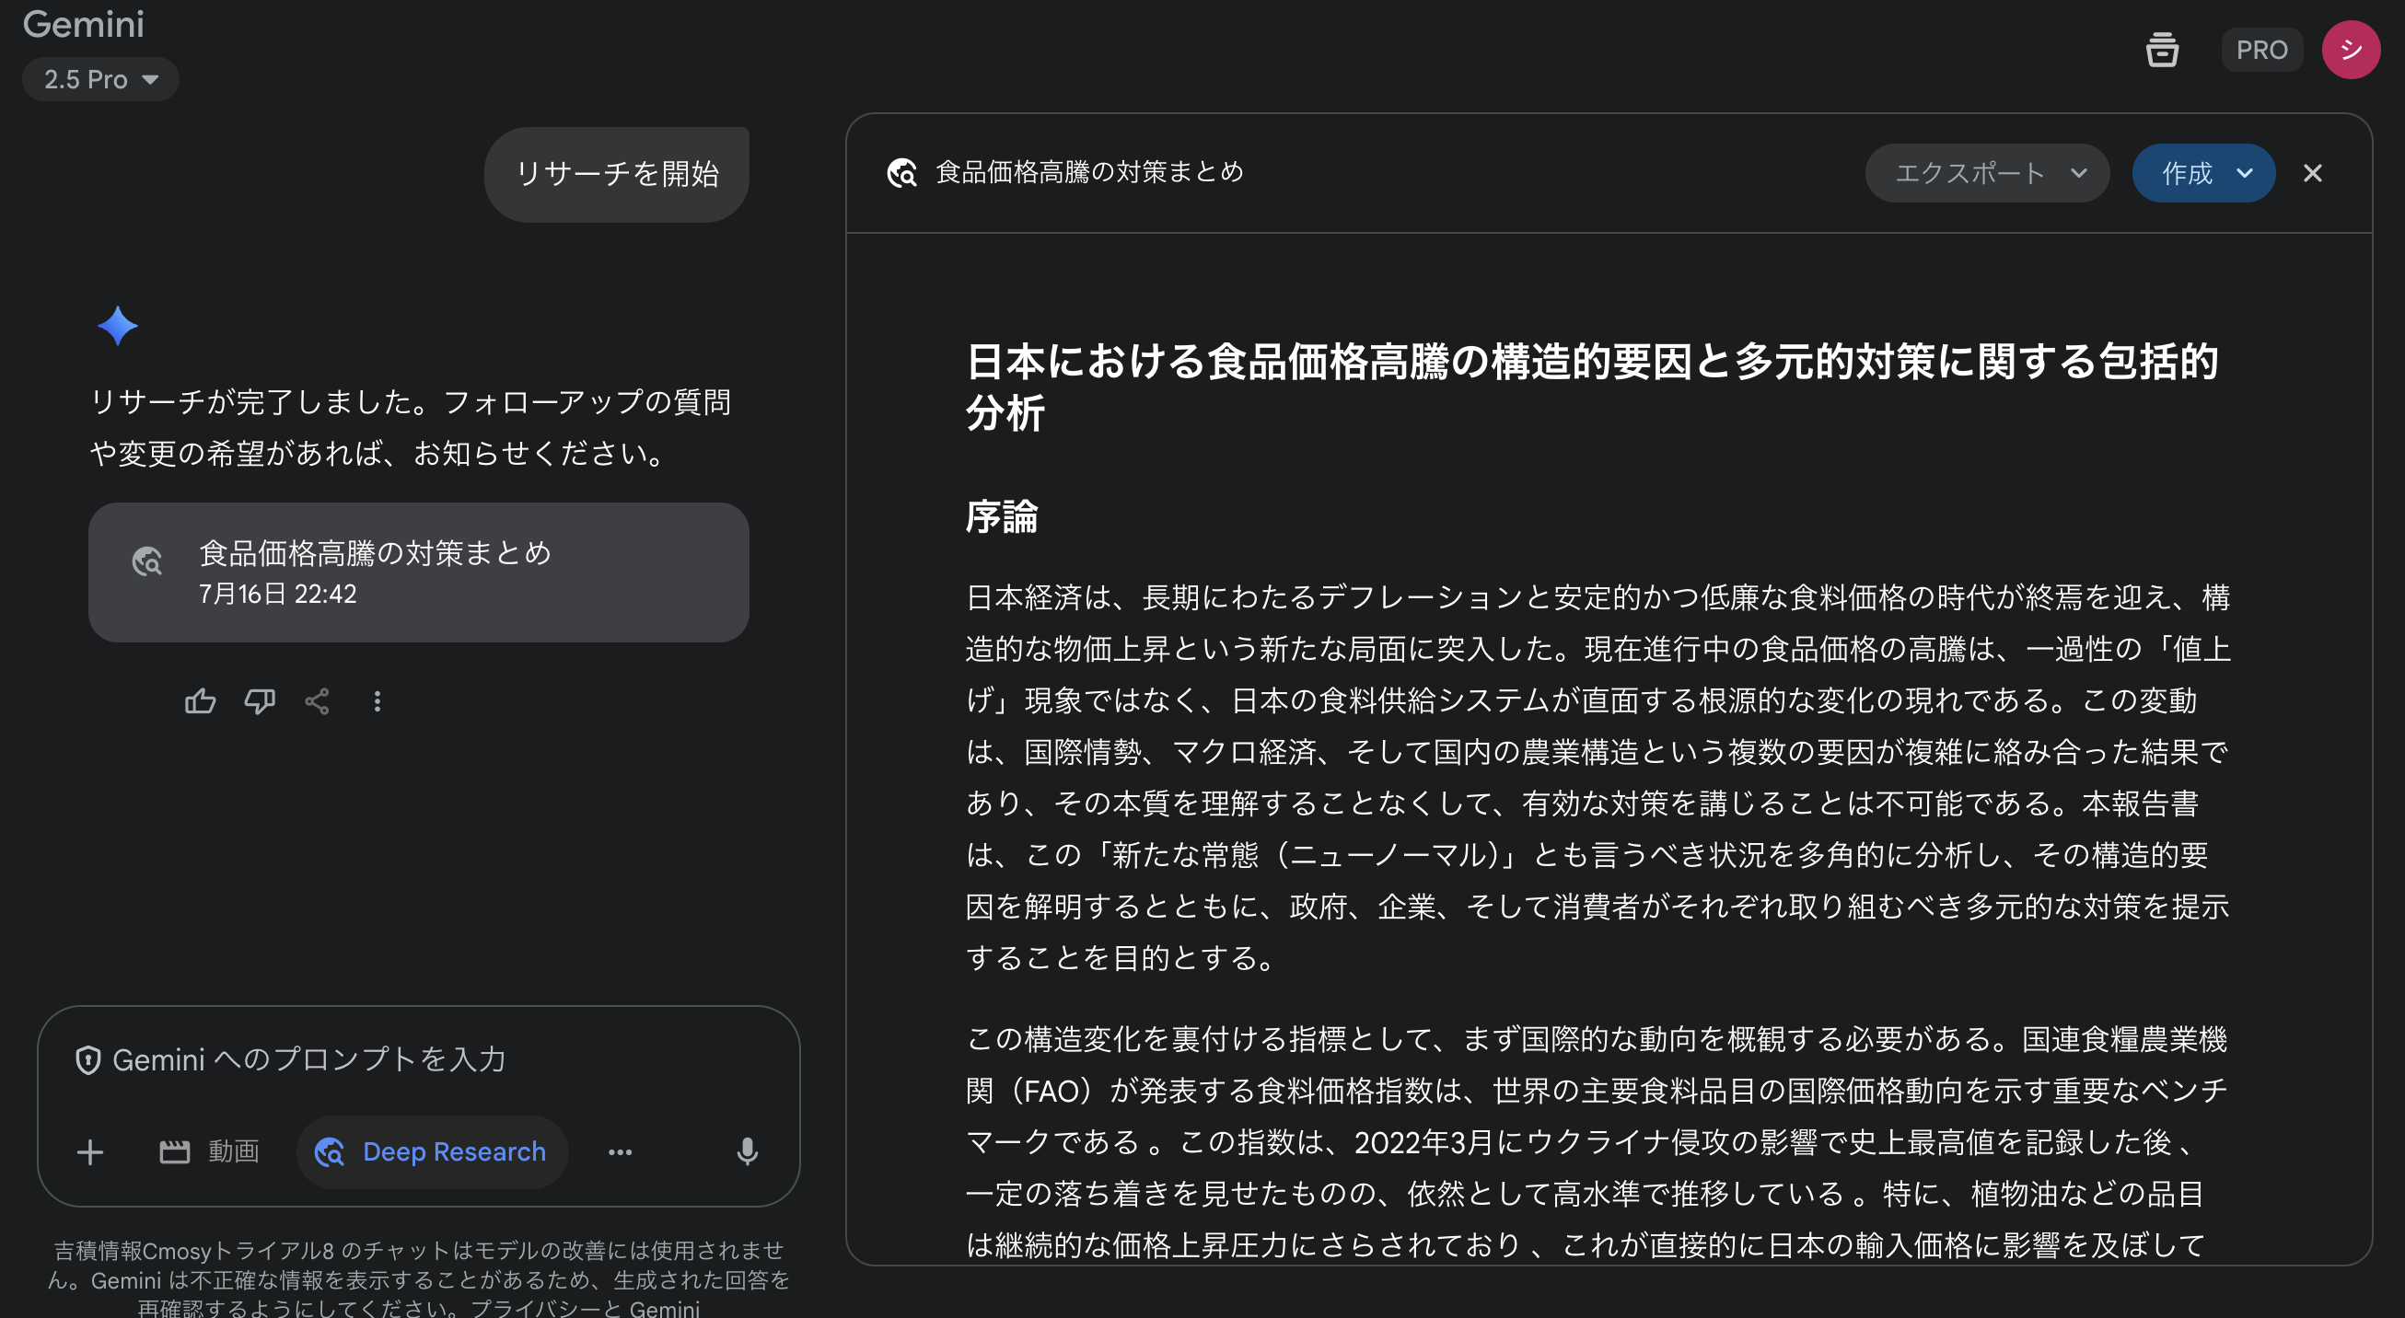Close the 食品価格高騰の対策まとめ canvas panel
This screenshot has width=2405, height=1318.
point(2314,173)
